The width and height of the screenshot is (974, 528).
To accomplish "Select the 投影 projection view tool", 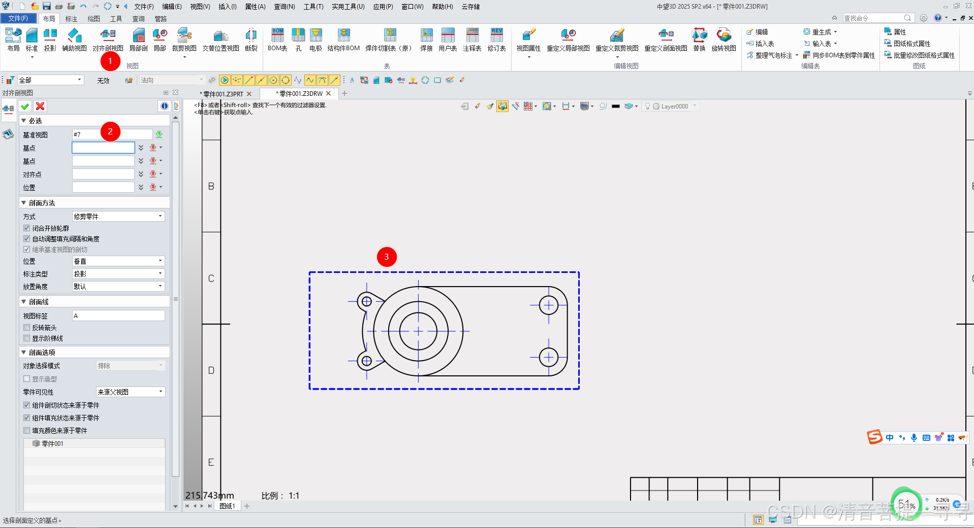I will 50,40.
